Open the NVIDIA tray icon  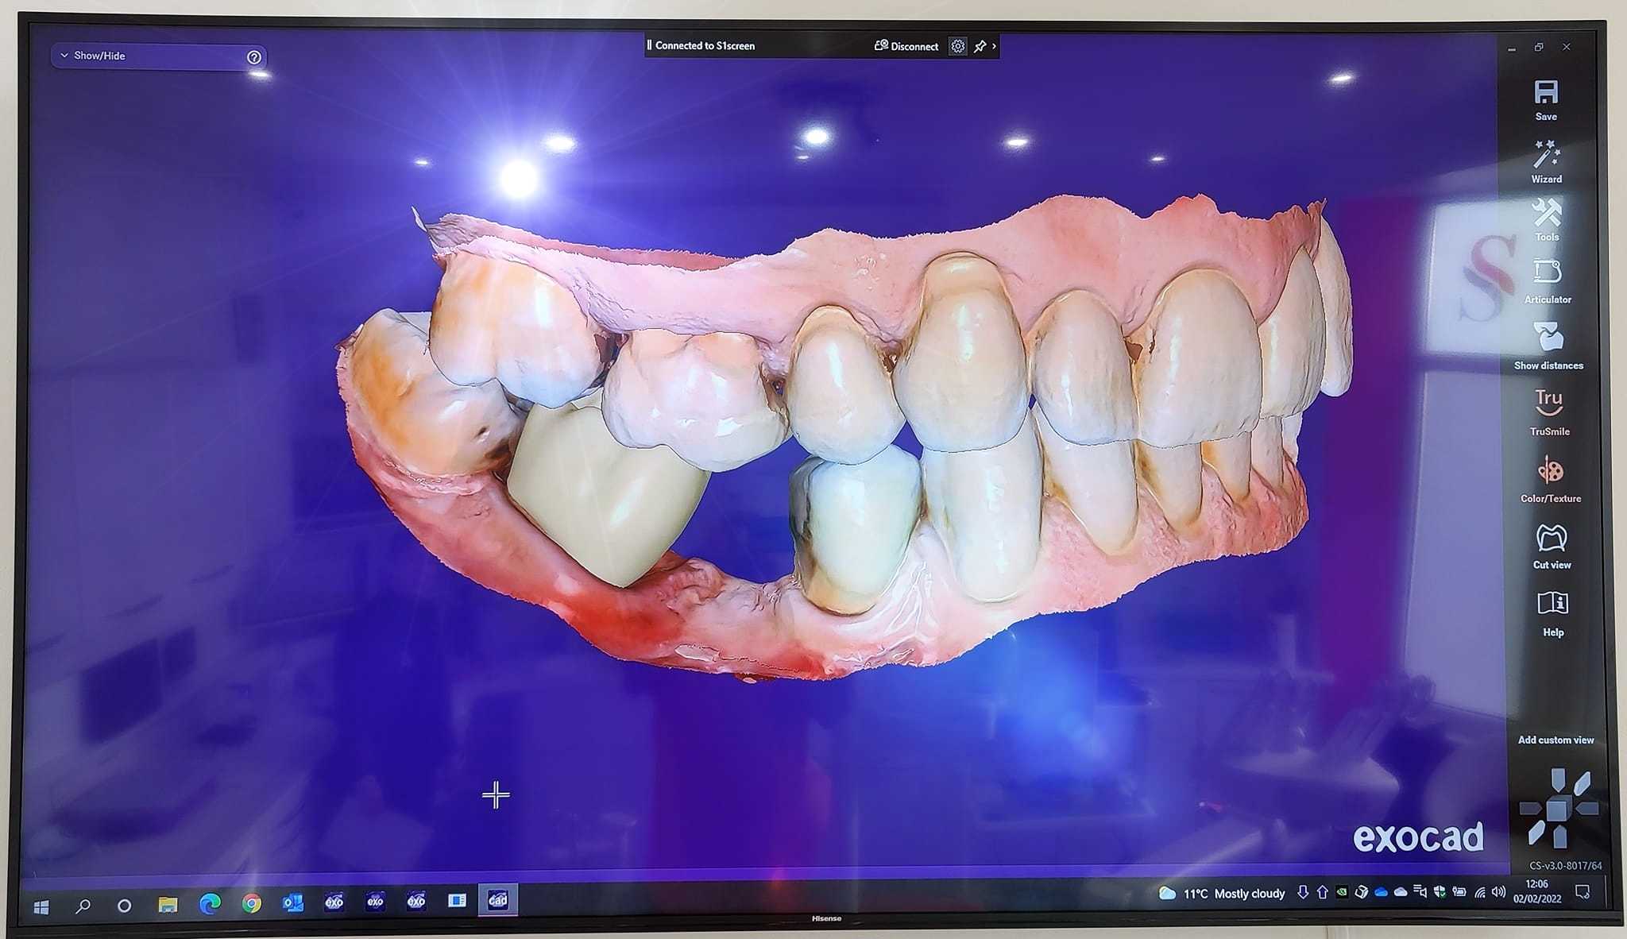(x=1341, y=891)
